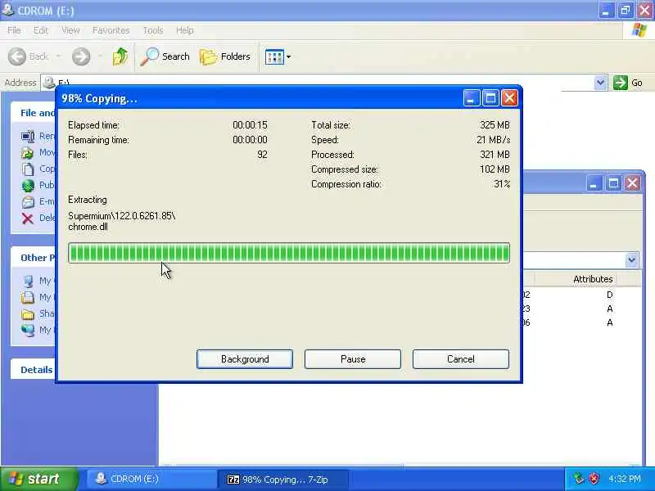
Task: Expand the Address bar dropdown
Action: tap(600, 83)
